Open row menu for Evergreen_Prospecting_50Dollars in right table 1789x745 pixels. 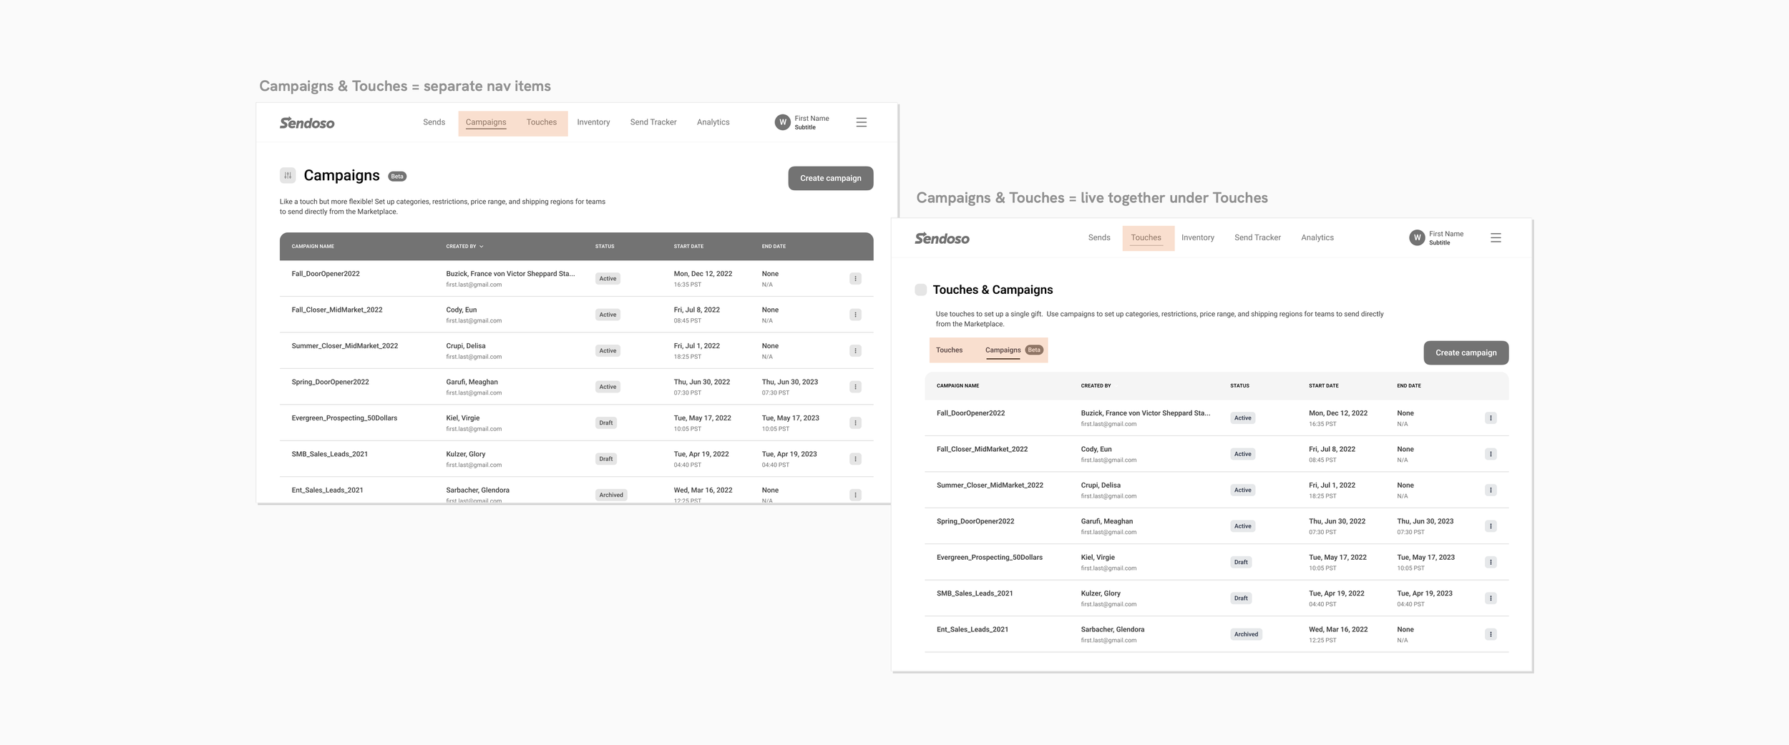(x=1491, y=563)
